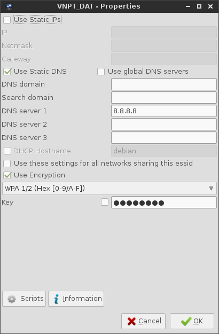Maximize the VNPT_DAT Properties window
This screenshot has width=219, height=334.
(x=199, y=6)
